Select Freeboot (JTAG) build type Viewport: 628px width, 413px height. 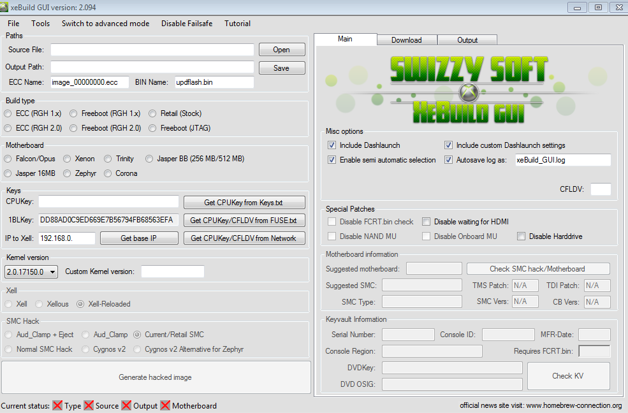153,128
